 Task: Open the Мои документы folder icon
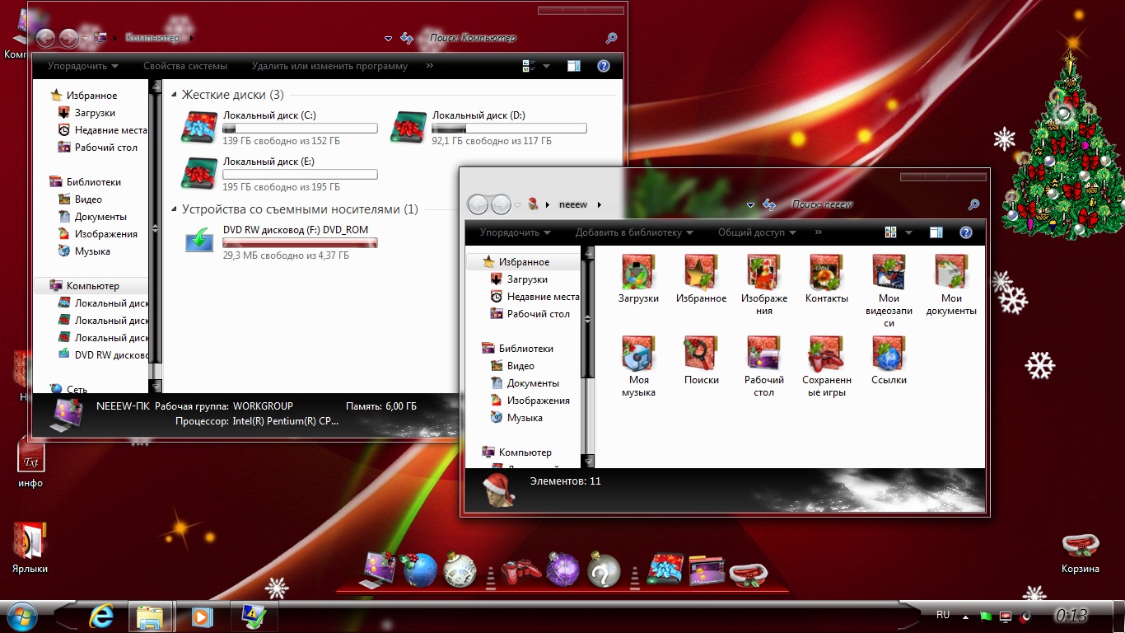point(951,271)
